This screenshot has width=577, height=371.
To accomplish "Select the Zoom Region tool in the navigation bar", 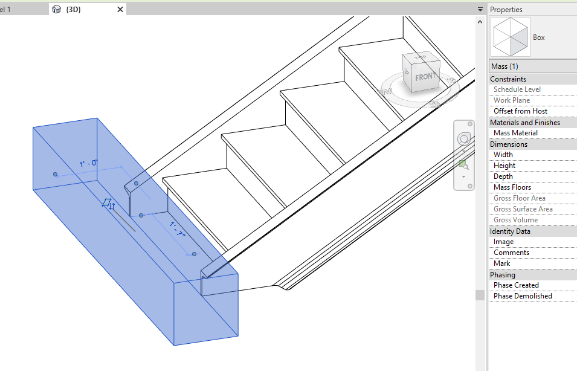I will tap(463, 165).
